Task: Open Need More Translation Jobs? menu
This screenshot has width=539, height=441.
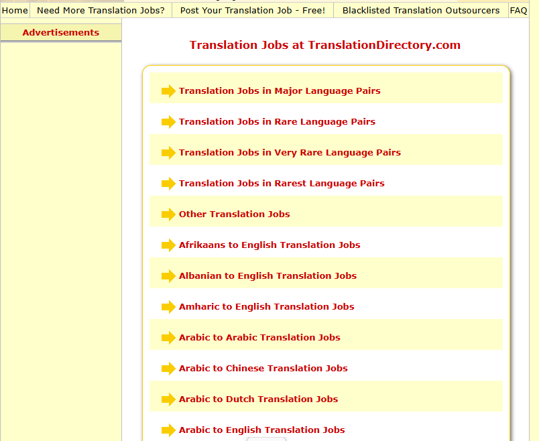Action: click(101, 11)
